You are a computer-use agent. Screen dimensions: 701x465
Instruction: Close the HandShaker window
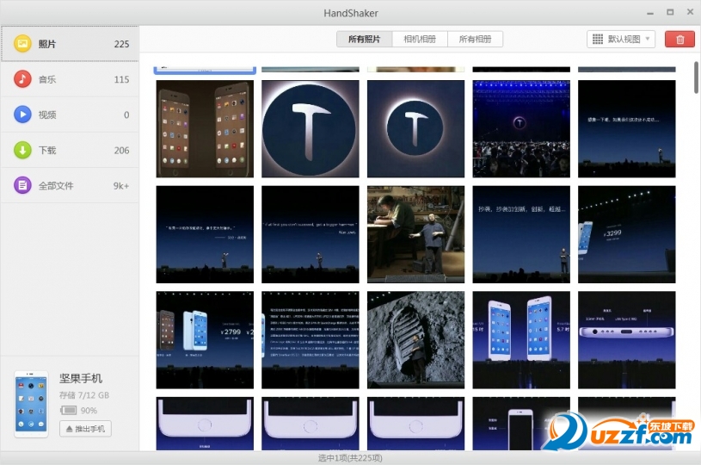pos(691,12)
